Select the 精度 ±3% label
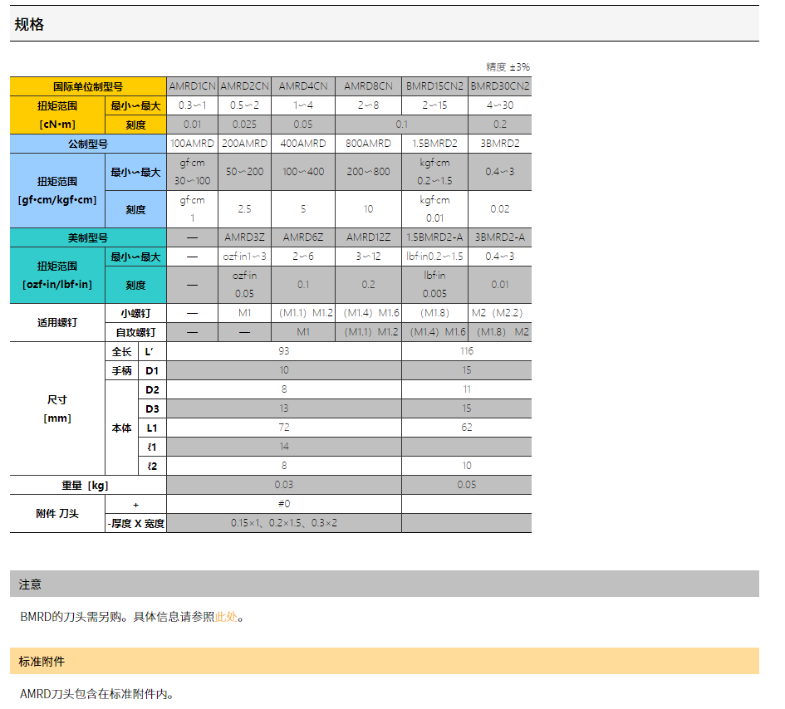The width and height of the screenshot is (785, 709). coord(508,67)
